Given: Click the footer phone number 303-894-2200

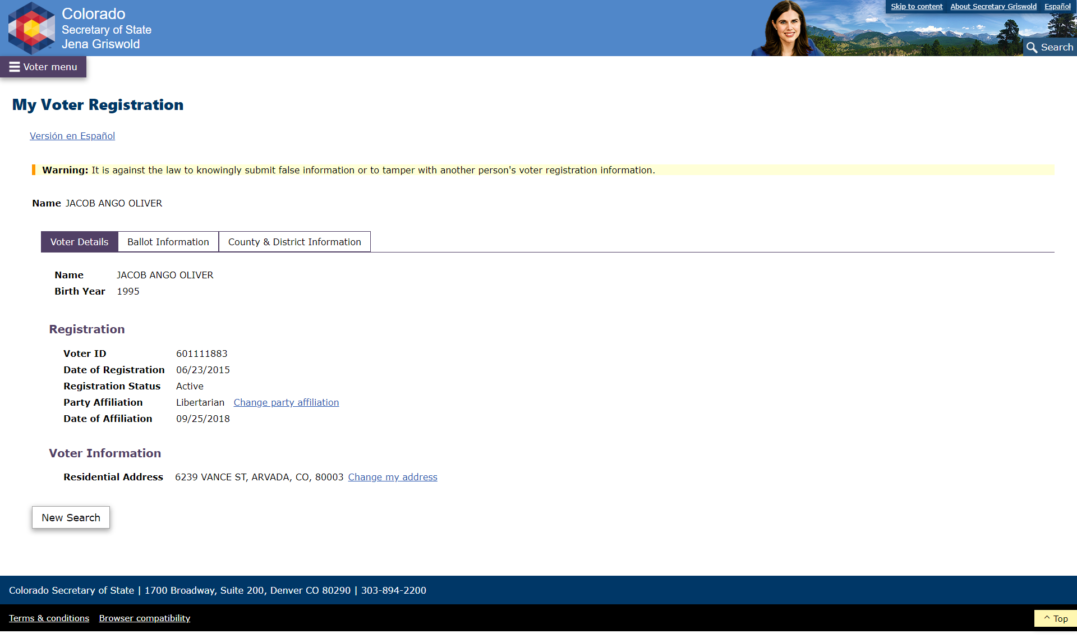Looking at the screenshot, I should 394,590.
